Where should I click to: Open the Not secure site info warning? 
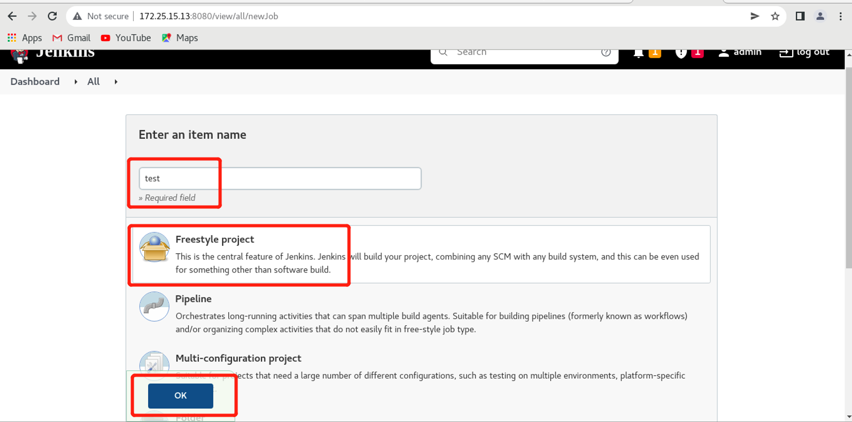click(101, 16)
